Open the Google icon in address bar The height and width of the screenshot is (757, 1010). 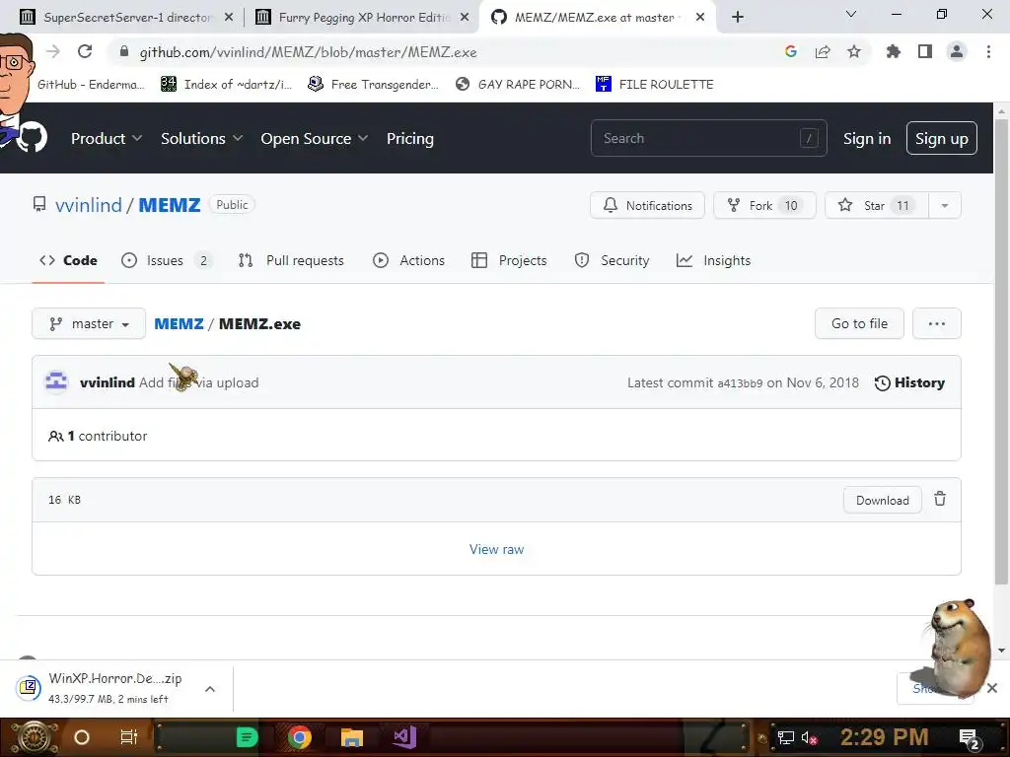(x=790, y=51)
